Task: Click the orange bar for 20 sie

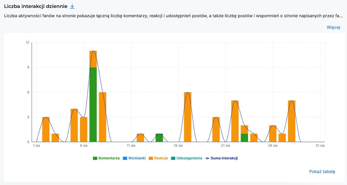Action: pyautogui.click(x=216, y=129)
